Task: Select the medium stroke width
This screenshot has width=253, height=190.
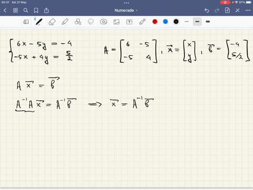Action: coord(197,22)
